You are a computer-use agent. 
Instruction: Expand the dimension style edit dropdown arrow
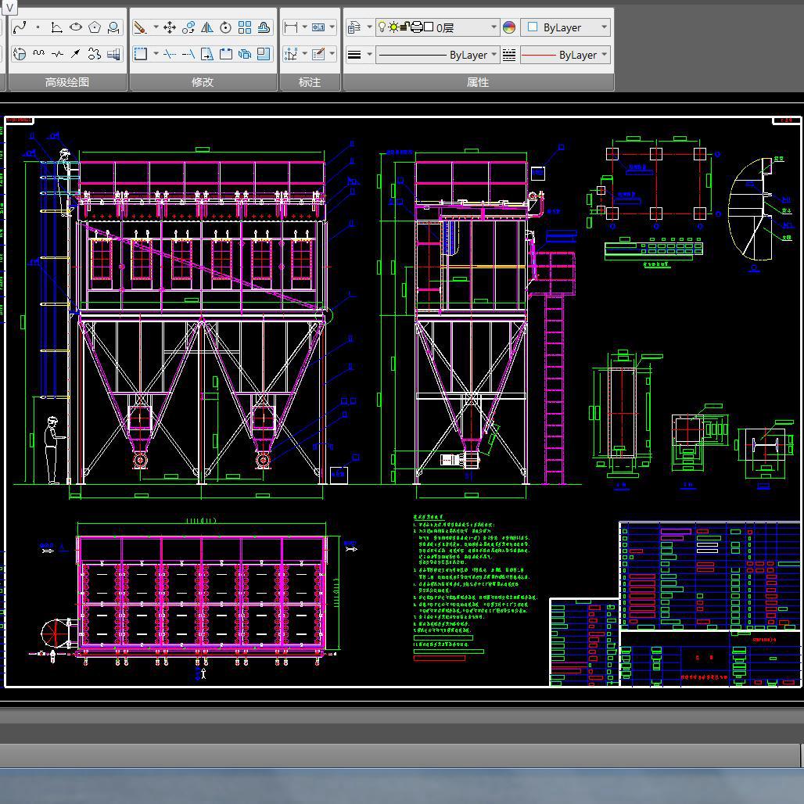332,54
